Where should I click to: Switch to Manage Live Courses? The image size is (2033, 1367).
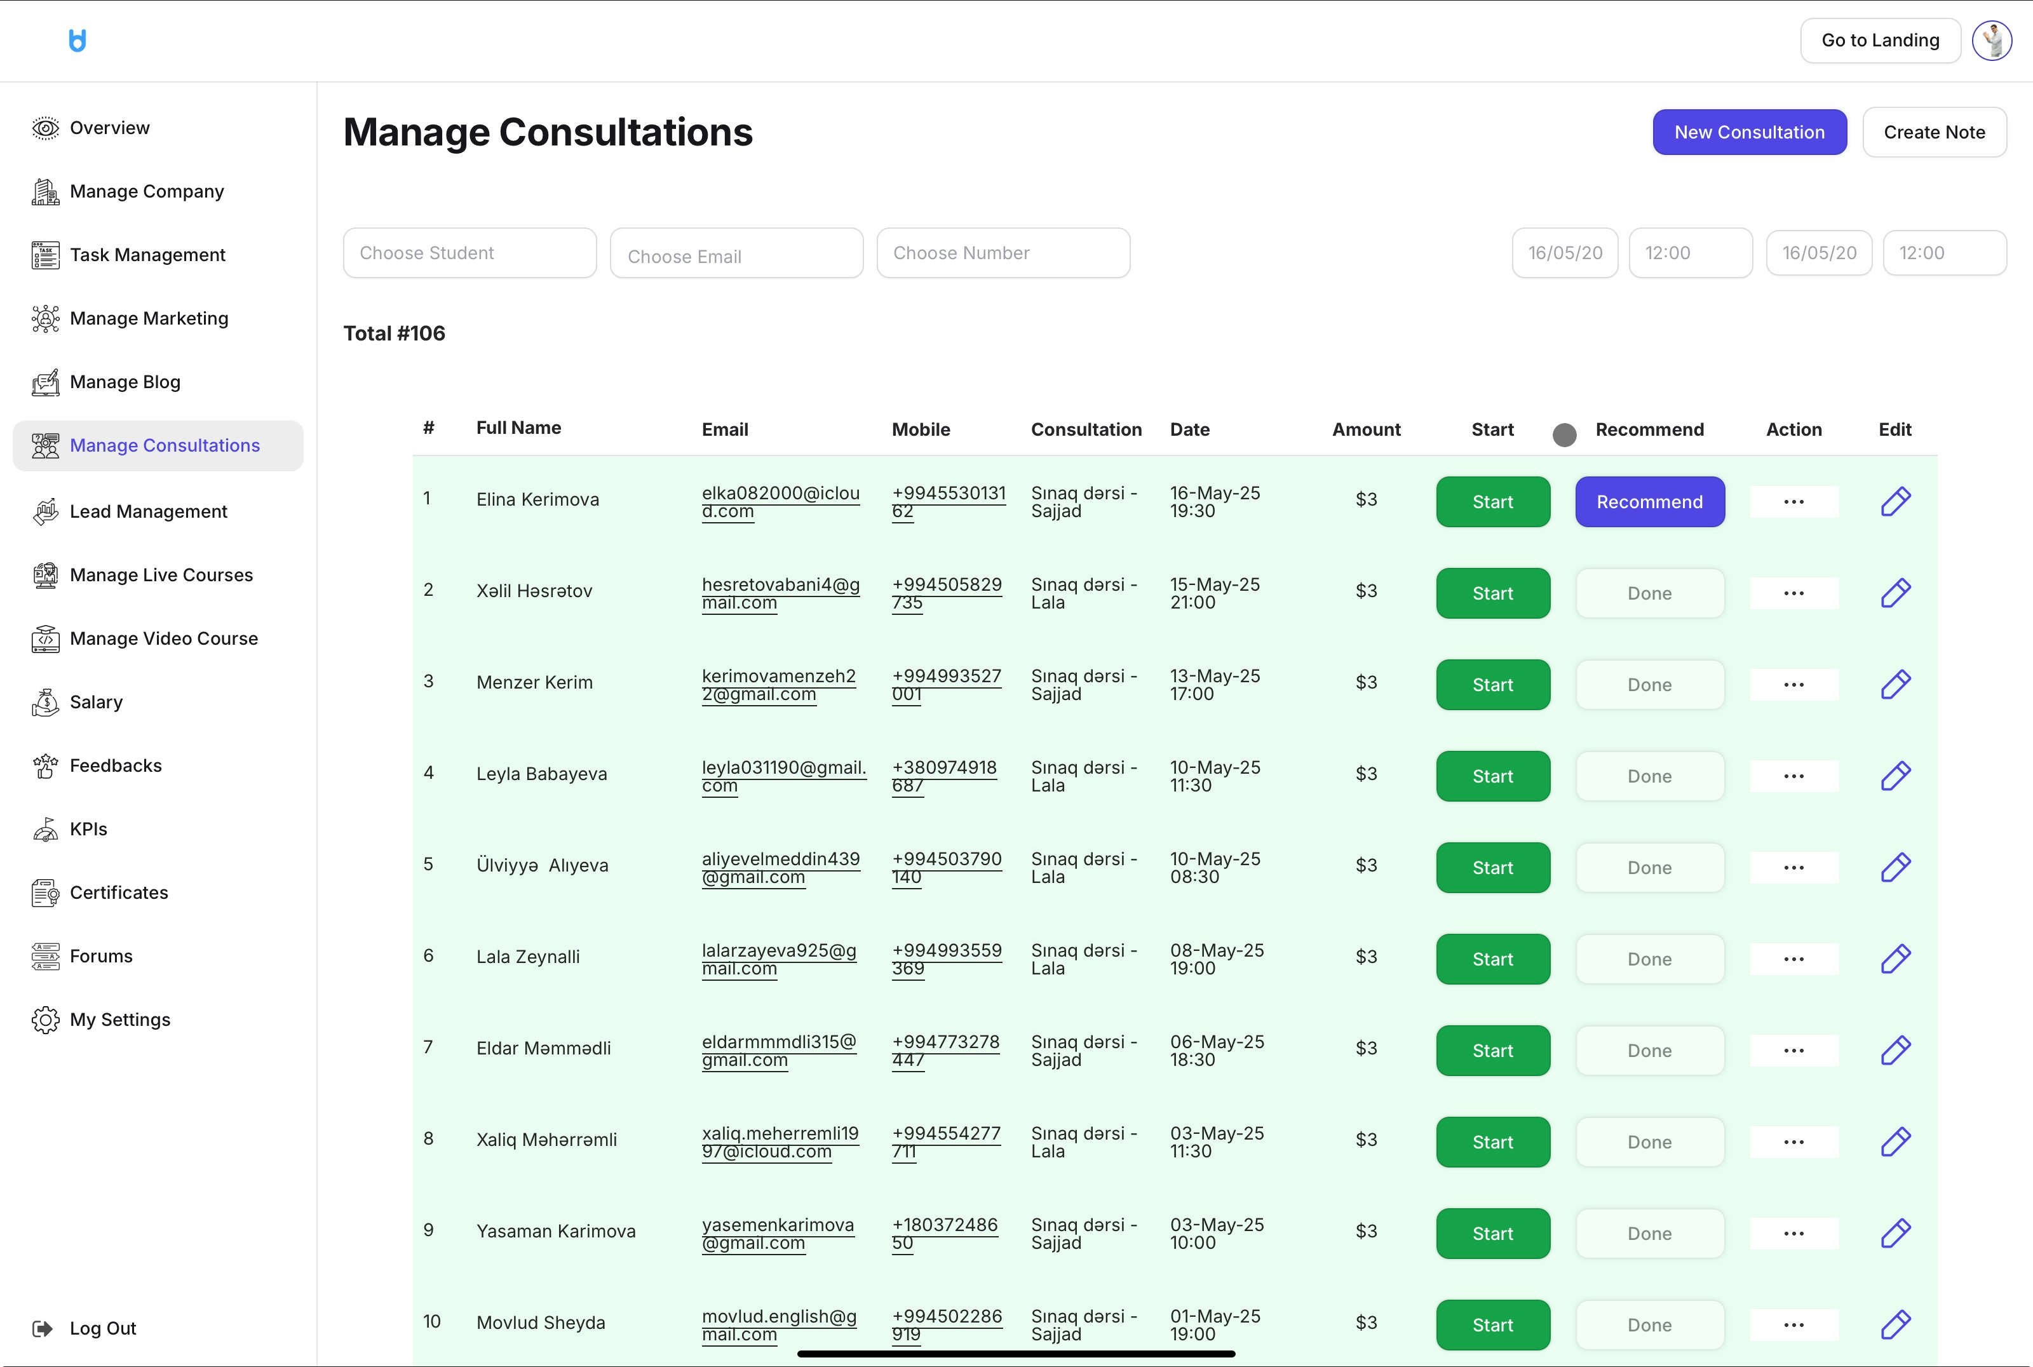160,576
